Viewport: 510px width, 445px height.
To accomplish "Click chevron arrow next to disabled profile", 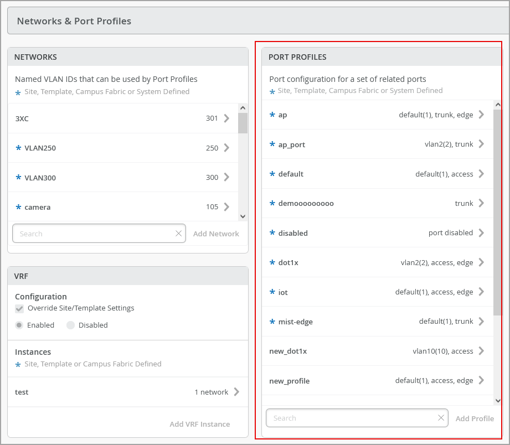I will point(481,233).
